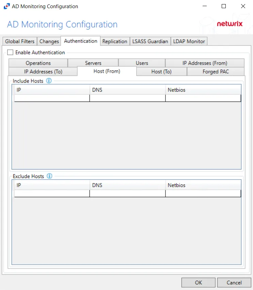Open the Changes tab
Screen dimensions: 253x290
point(49,41)
